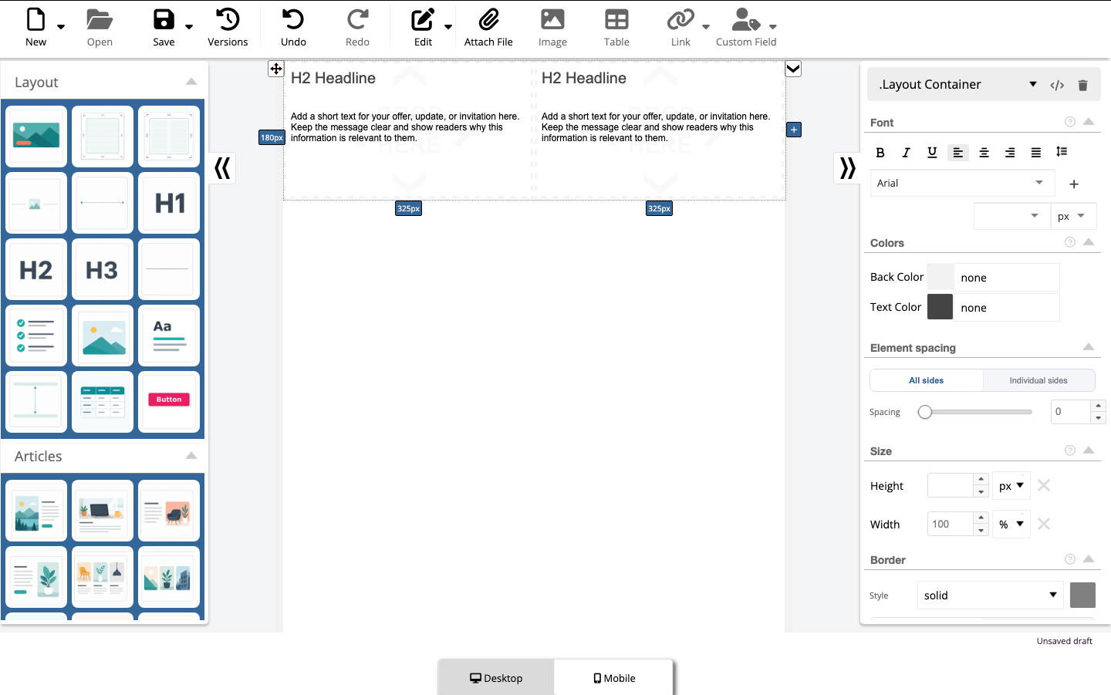Select the H1 headline layout block
This screenshot has width=1111, height=695.
[x=169, y=203]
